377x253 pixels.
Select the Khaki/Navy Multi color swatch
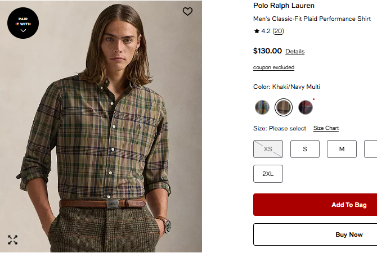click(284, 107)
